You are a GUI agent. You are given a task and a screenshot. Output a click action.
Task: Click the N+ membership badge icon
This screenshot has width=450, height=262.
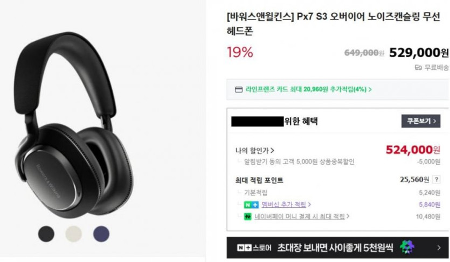(251, 205)
